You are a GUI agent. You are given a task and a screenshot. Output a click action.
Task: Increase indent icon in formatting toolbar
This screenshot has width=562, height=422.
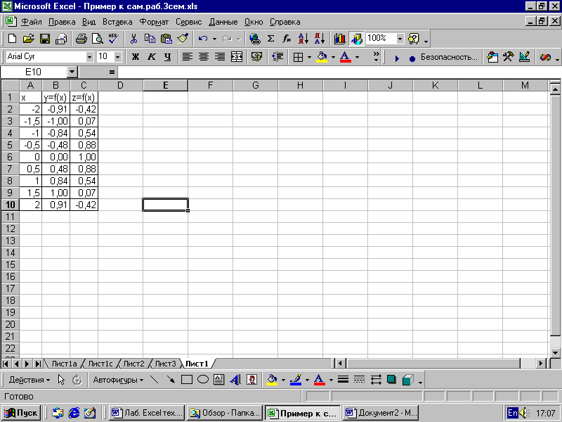point(277,57)
